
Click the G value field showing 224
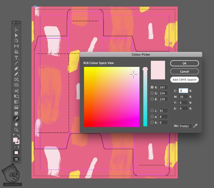pos(163,93)
